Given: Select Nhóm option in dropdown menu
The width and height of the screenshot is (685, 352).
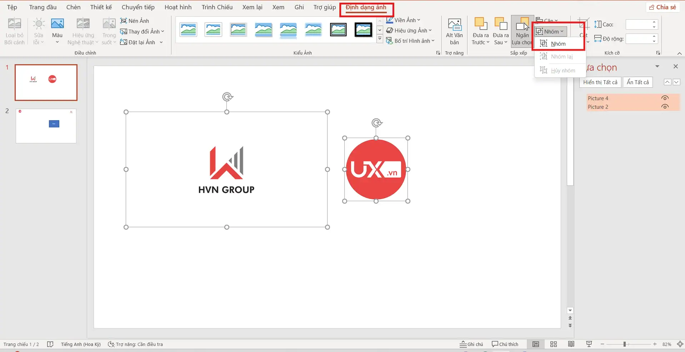Looking at the screenshot, I should point(558,44).
